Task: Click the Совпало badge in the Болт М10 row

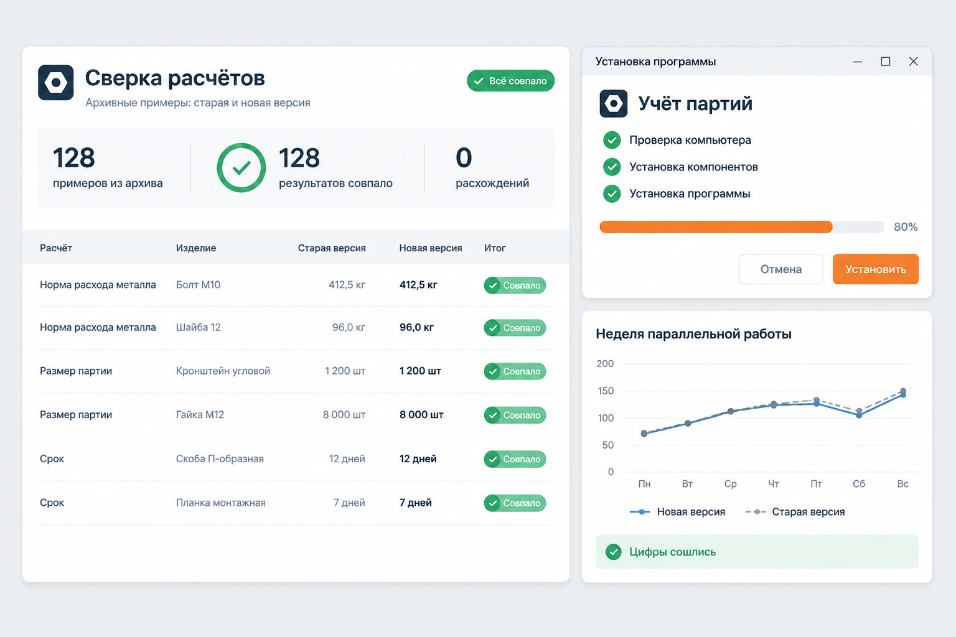Action: pyautogui.click(x=515, y=286)
